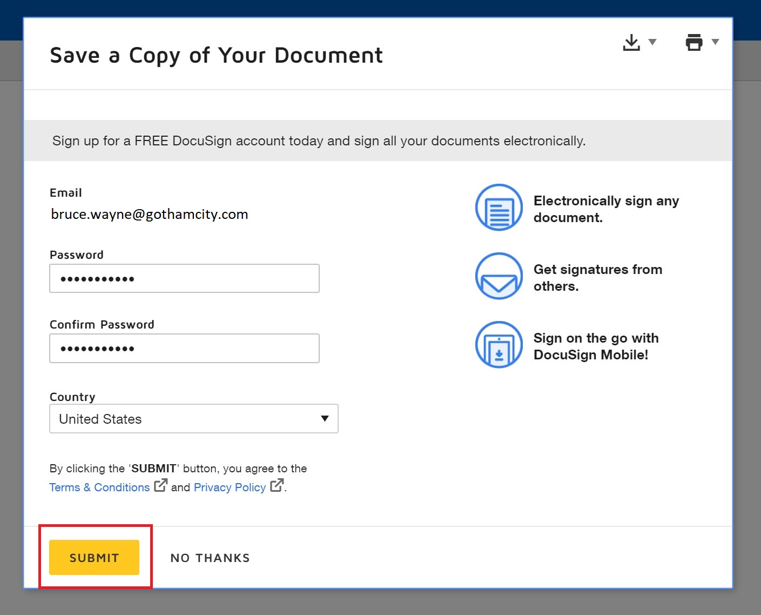
Task: Open the download options dropdown arrow
Action: tap(652, 42)
